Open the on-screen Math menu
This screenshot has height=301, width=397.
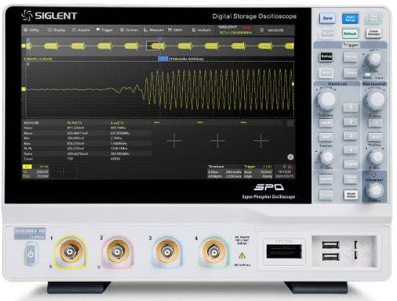point(175,30)
